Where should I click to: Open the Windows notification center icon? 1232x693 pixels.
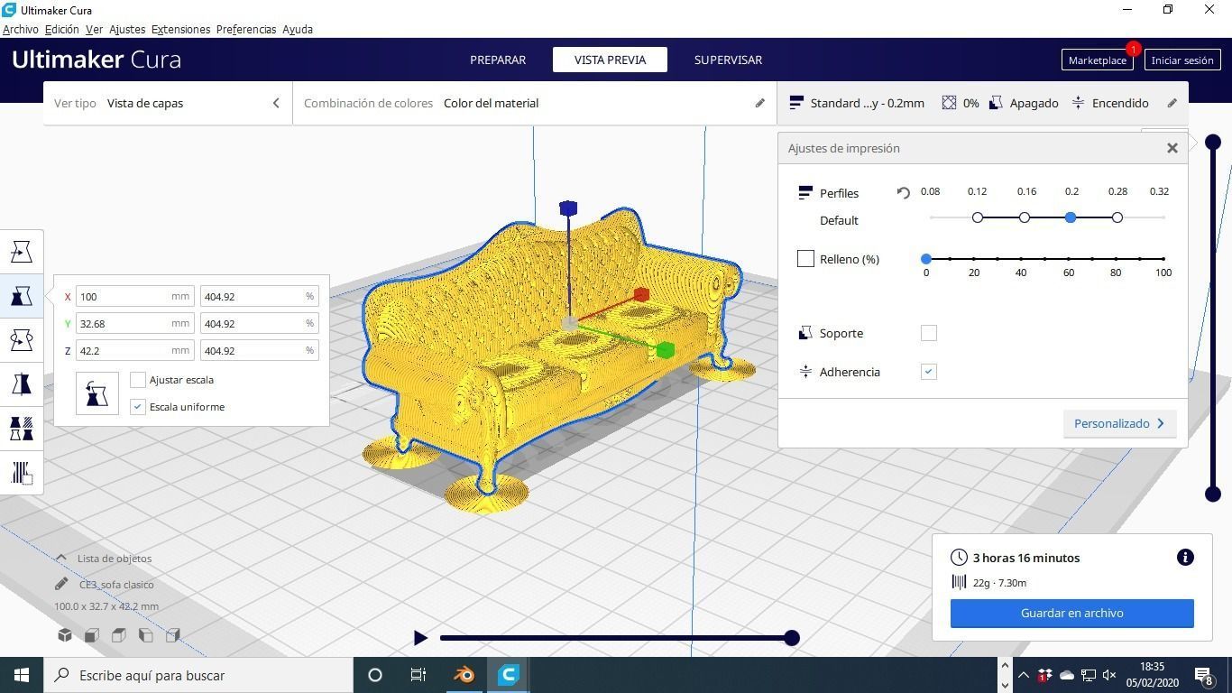pos(1204,675)
